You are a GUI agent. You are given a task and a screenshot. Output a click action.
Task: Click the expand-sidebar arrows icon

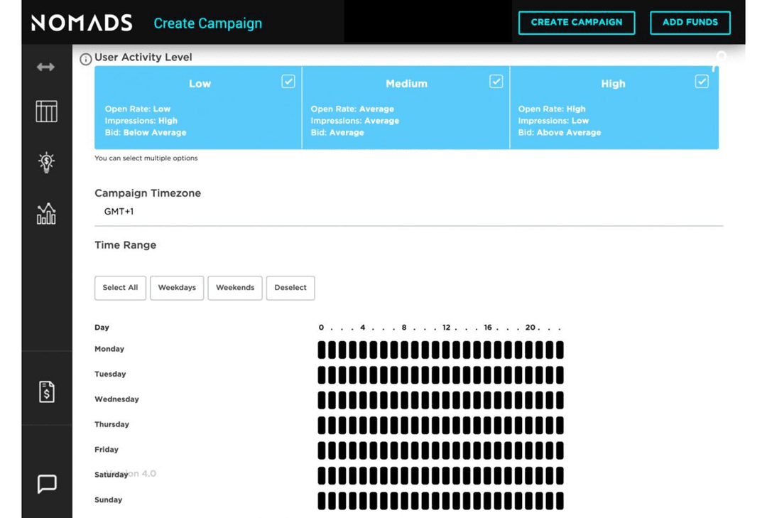(45, 67)
